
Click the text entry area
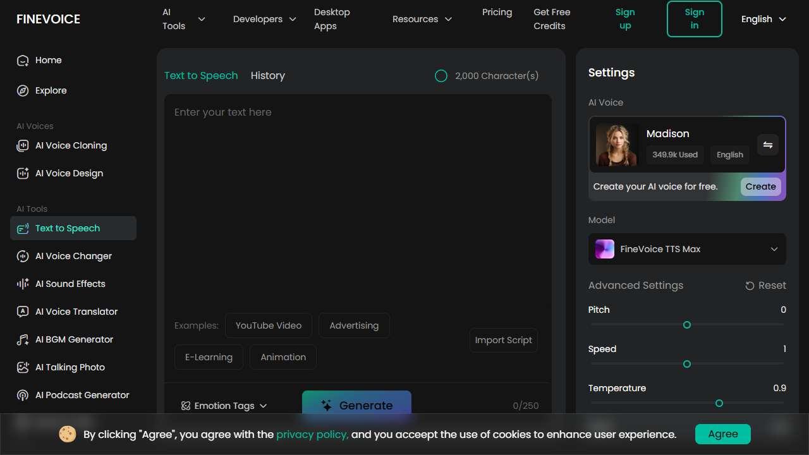(357, 202)
